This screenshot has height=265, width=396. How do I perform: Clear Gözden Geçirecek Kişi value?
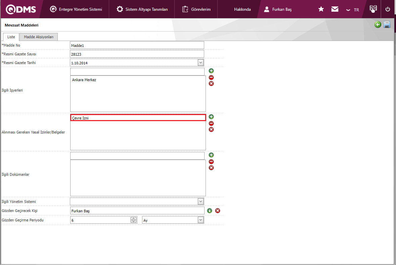(x=217, y=211)
